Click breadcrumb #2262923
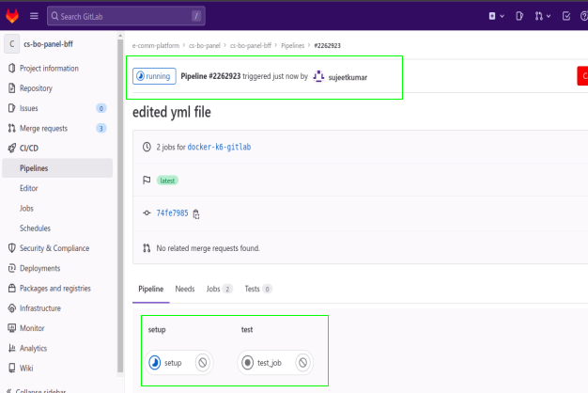This screenshot has height=393, width=588. 328,45
